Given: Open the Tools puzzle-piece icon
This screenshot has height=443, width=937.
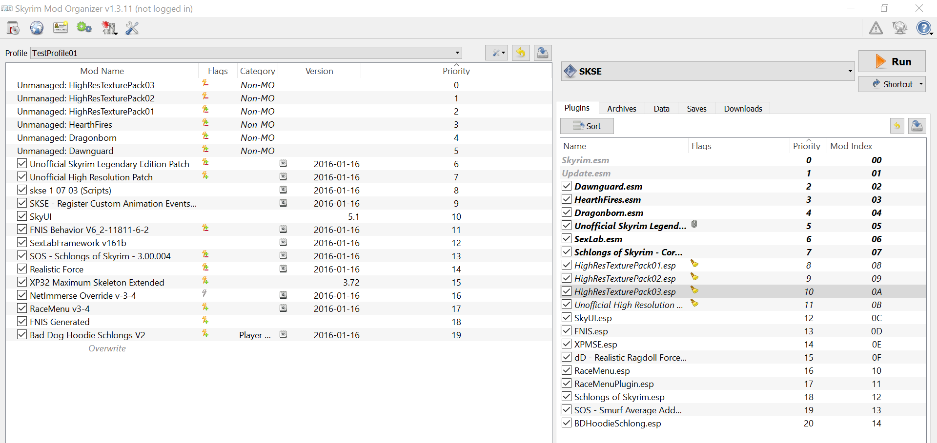Looking at the screenshot, I should (x=109, y=28).
